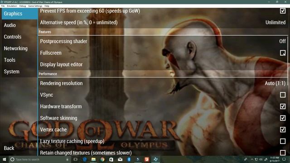Open the volume control in system tray
Viewport: 290px width, 163px height.
(261, 159)
